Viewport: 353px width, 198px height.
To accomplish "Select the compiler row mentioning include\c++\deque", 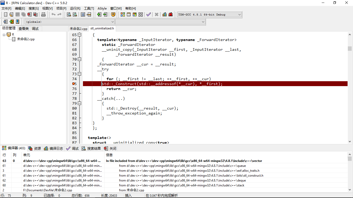I will tap(174, 180).
